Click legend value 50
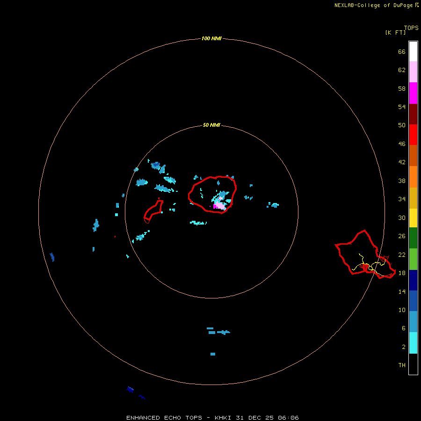This screenshot has width=421, height=421. [x=402, y=125]
